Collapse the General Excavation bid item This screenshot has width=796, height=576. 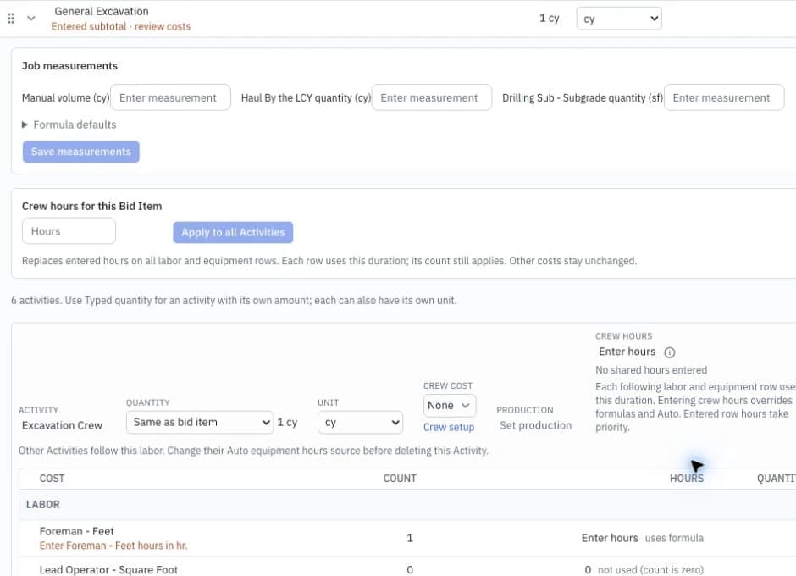click(x=31, y=19)
